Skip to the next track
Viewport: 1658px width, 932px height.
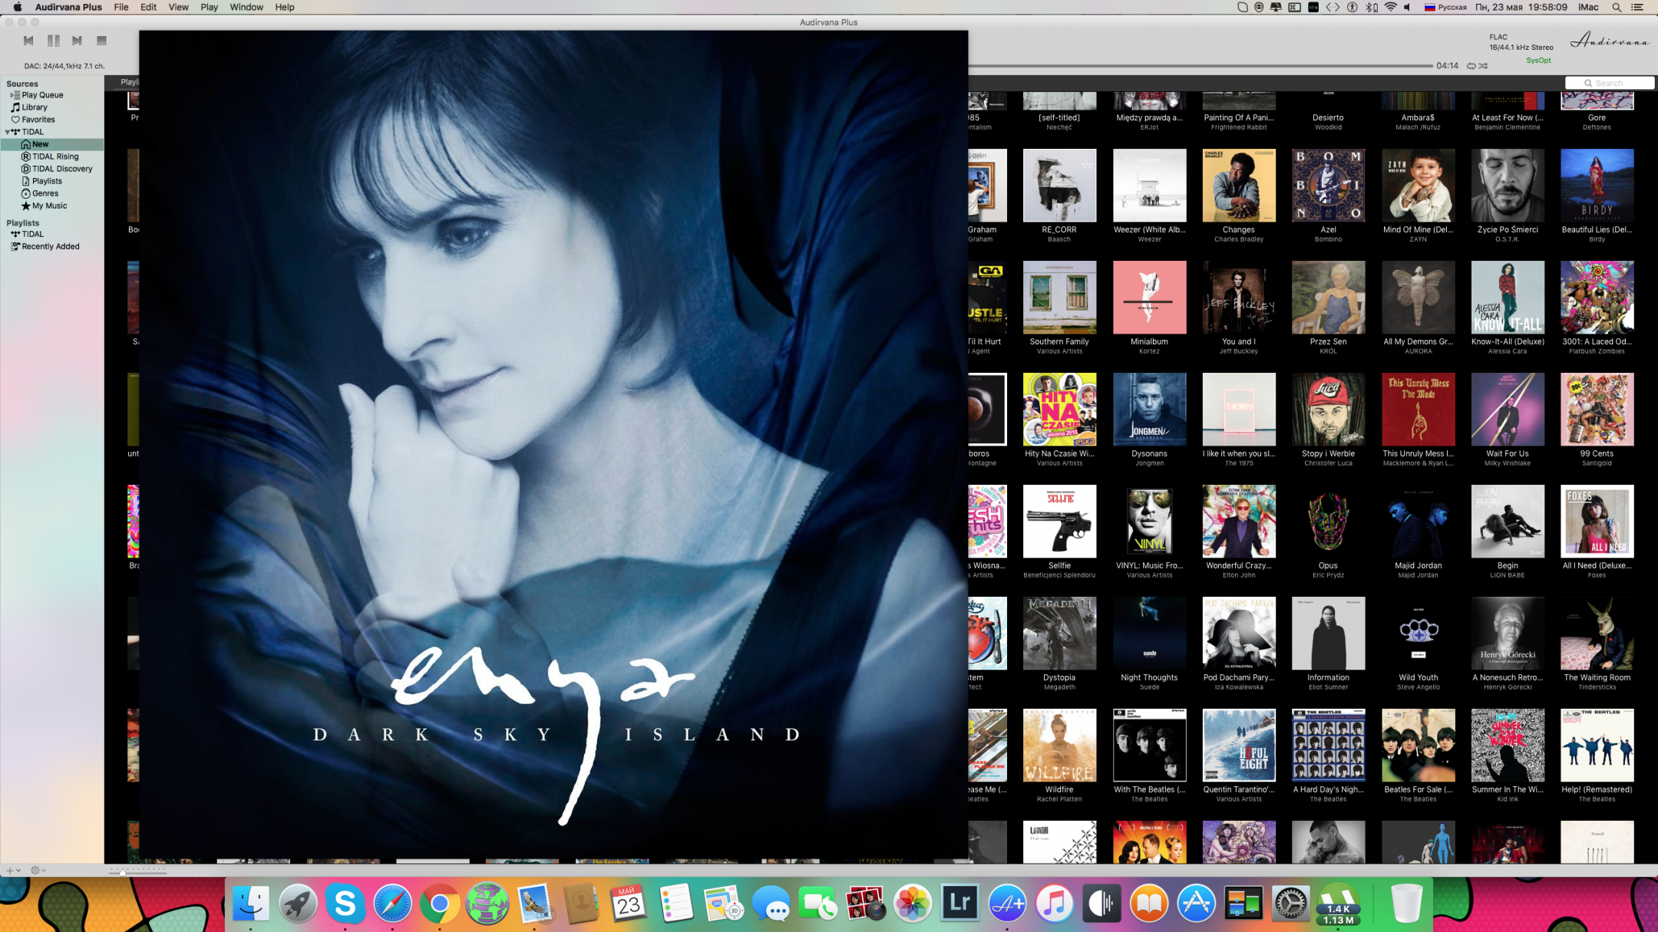(77, 41)
